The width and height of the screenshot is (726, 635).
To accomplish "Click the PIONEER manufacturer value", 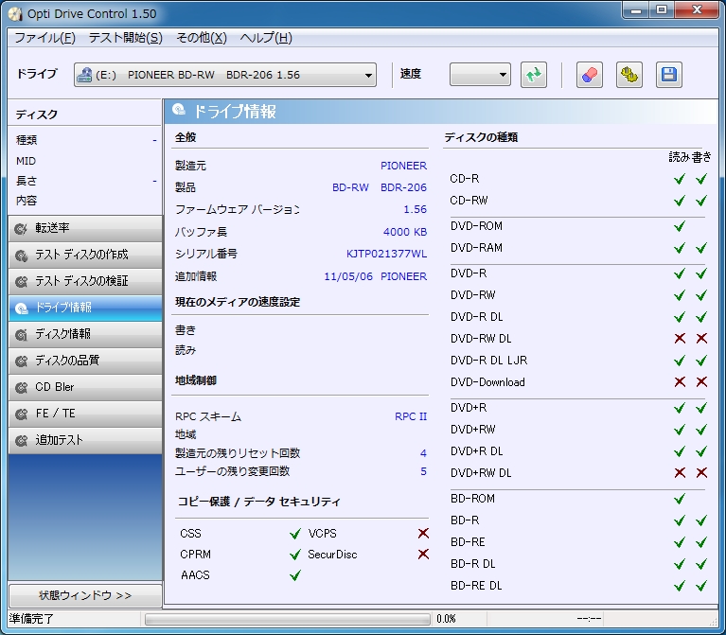I will coord(404,166).
